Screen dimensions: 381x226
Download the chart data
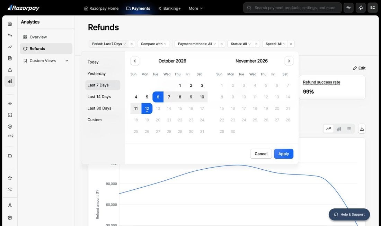point(362,129)
